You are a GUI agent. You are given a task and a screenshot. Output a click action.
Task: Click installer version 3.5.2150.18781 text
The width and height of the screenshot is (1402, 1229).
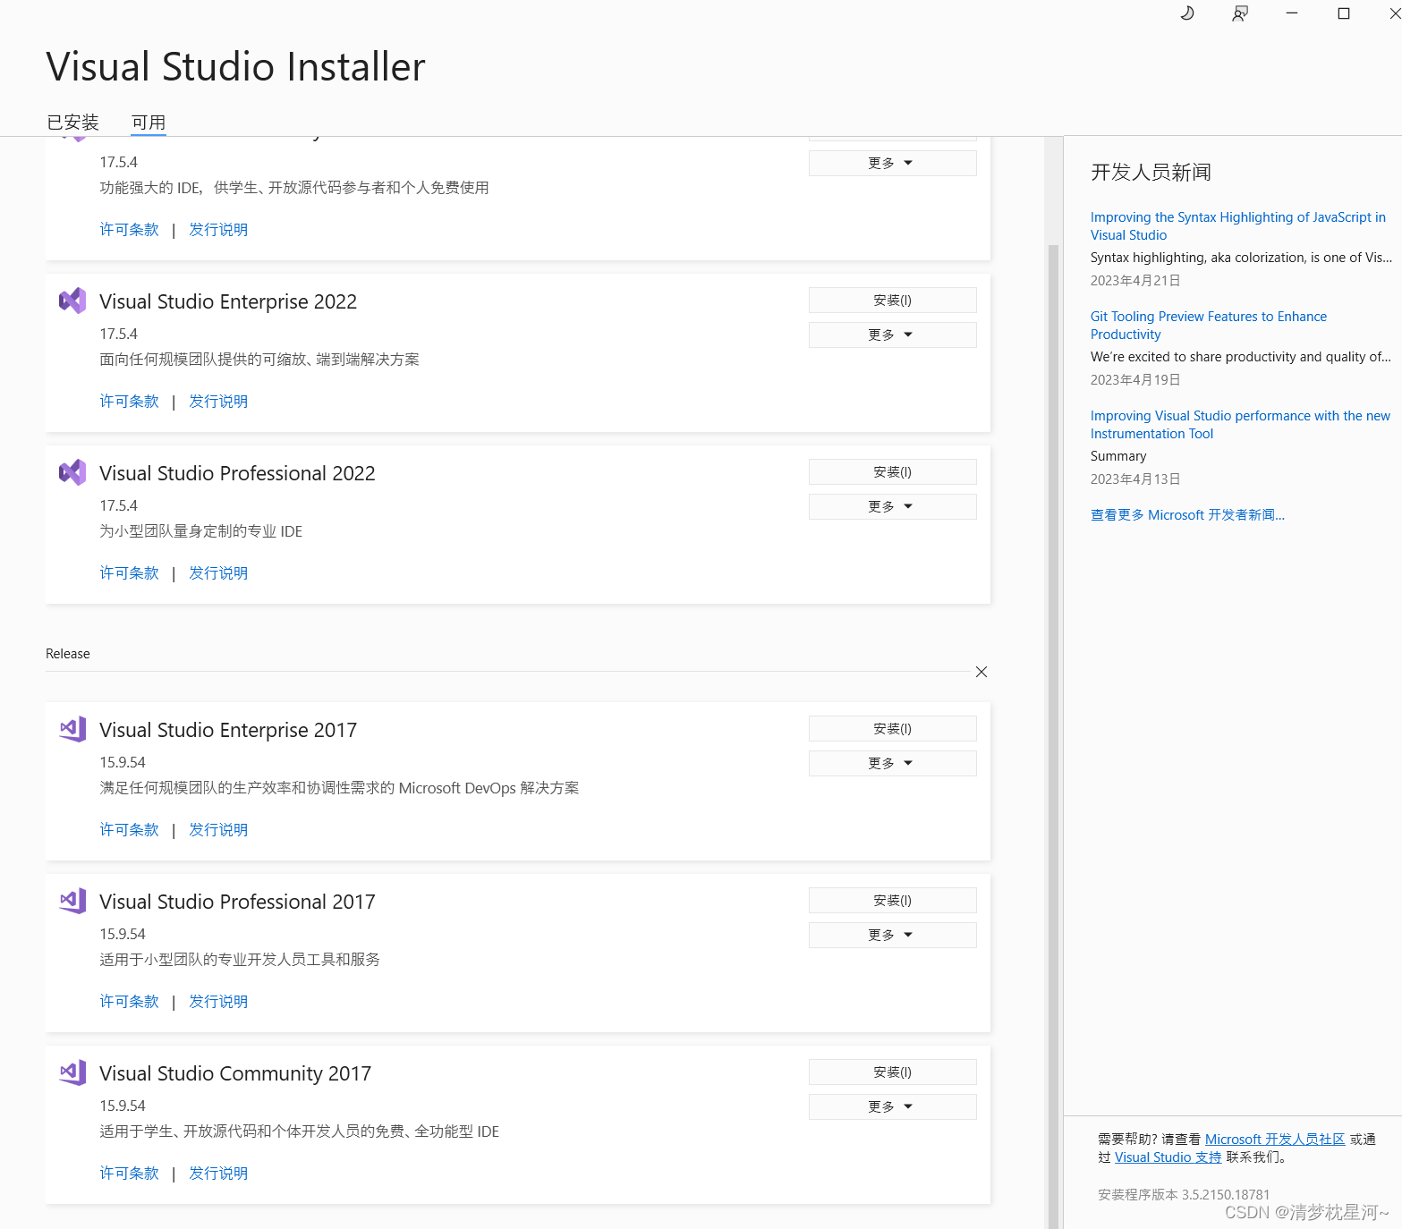click(1184, 1195)
